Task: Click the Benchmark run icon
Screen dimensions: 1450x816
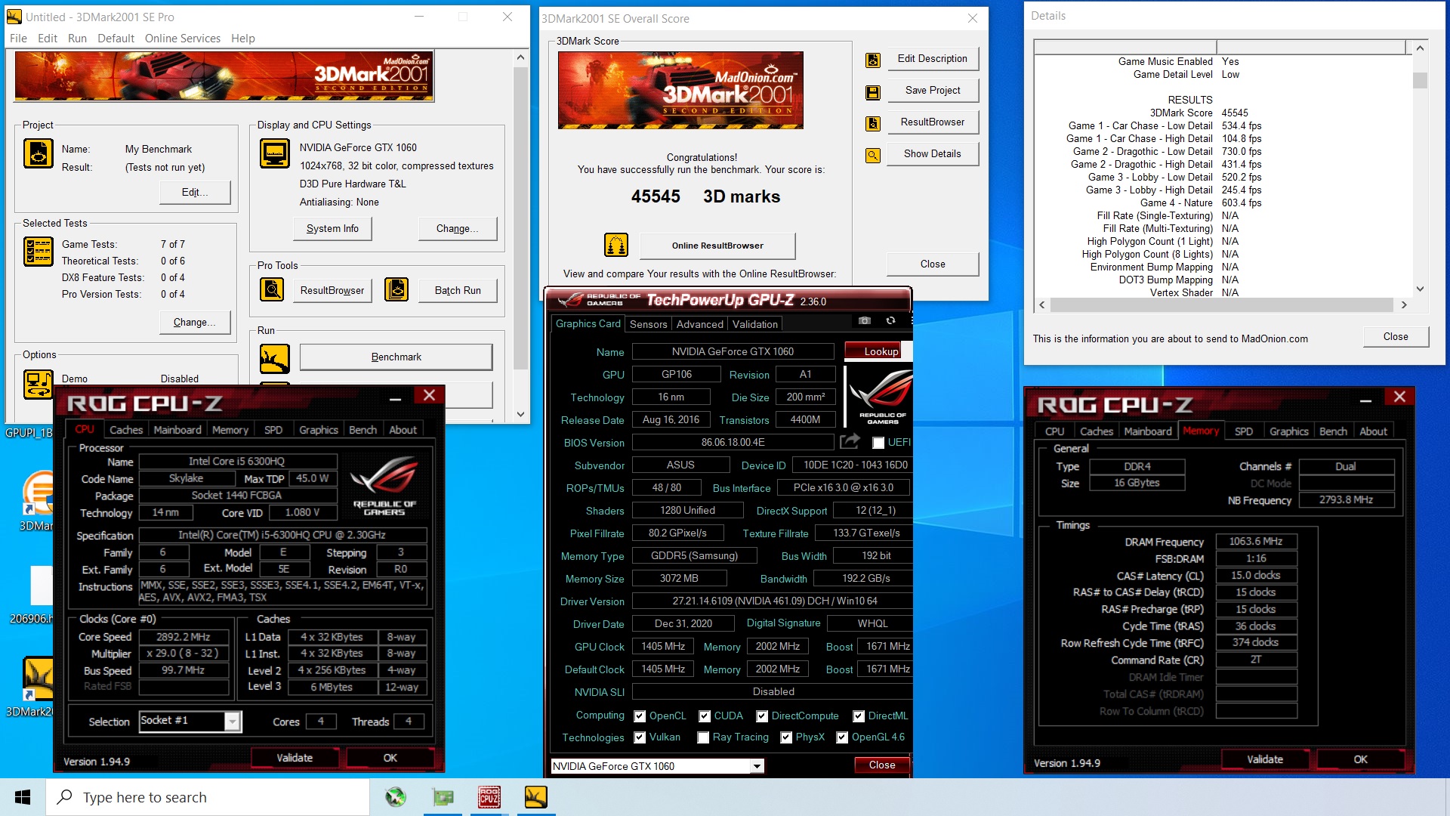Action: (x=274, y=358)
